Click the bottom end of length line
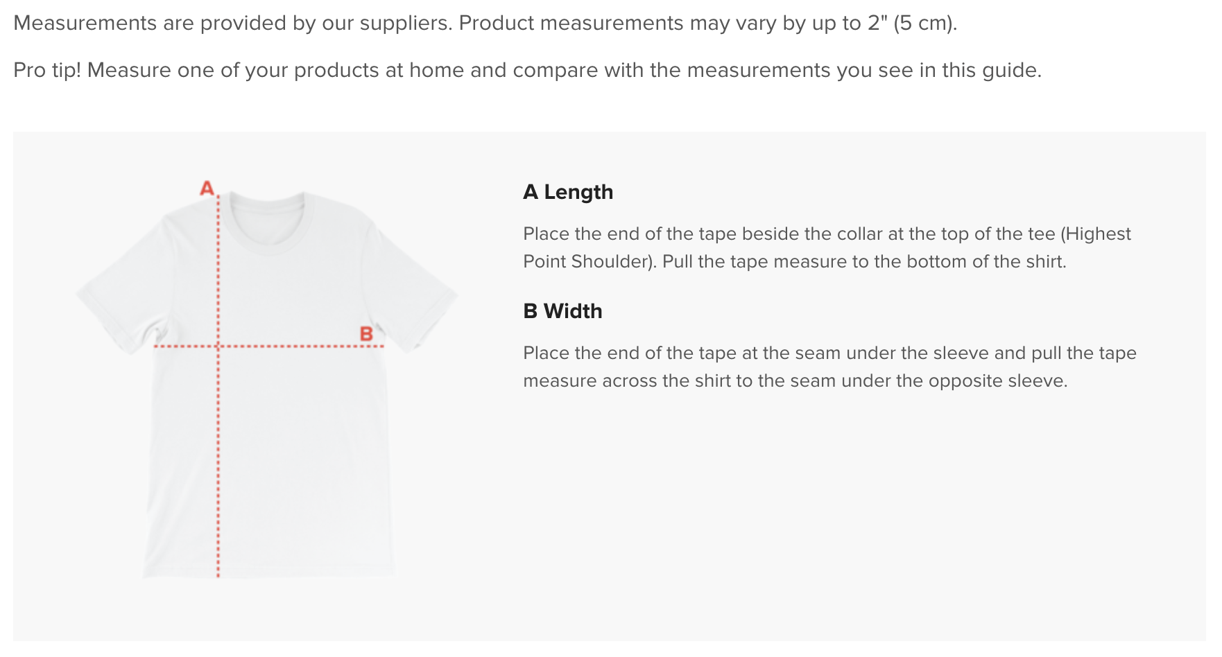1222x657 pixels. click(218, 575)
